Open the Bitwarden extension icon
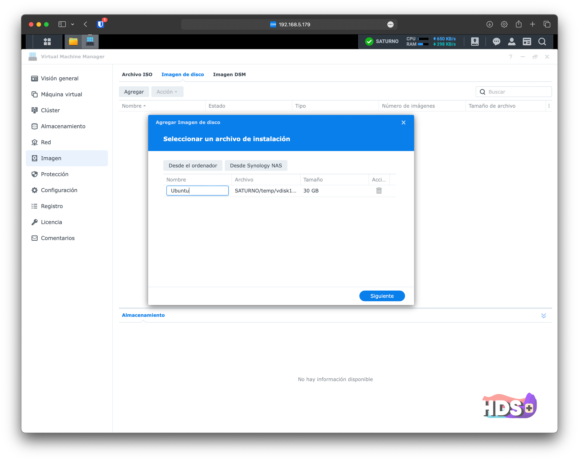579x461 pixels. [100, 24]
